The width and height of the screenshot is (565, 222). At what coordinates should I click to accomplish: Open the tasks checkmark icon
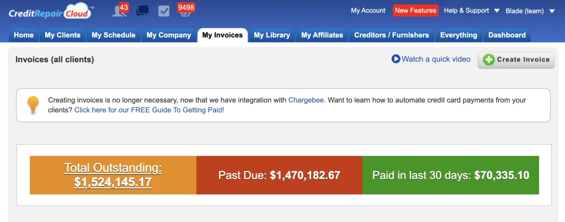click(x=164, y=11)
